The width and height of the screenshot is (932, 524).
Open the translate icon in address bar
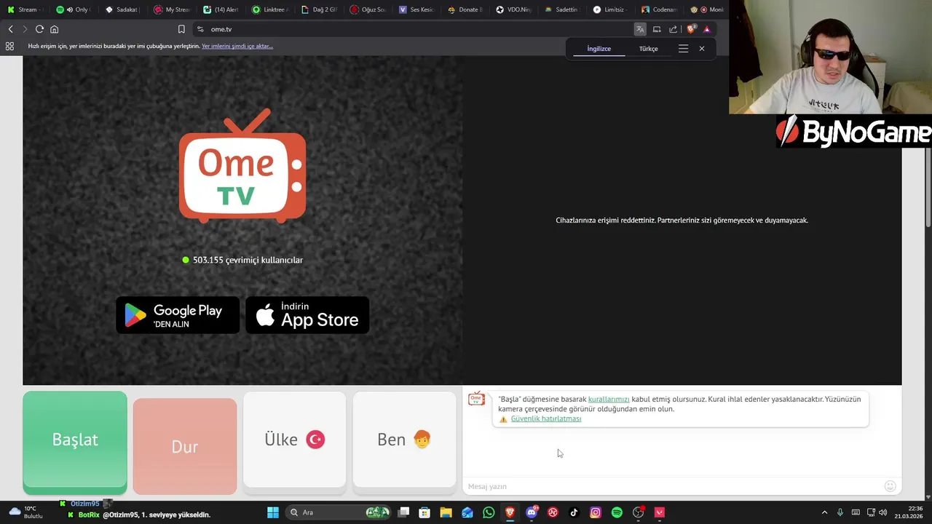pyautogui.click(x=640, y=29)
